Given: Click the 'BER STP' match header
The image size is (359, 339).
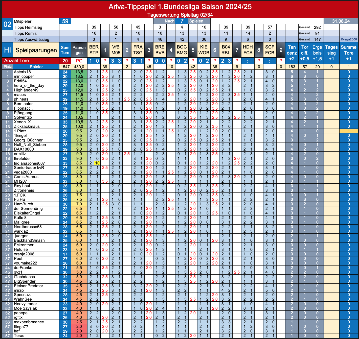Looking at the screenshot, I should [94, 50].
